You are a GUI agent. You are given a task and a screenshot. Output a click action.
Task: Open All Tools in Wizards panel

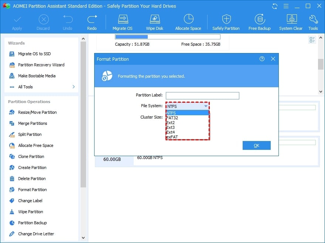(25, 87)
